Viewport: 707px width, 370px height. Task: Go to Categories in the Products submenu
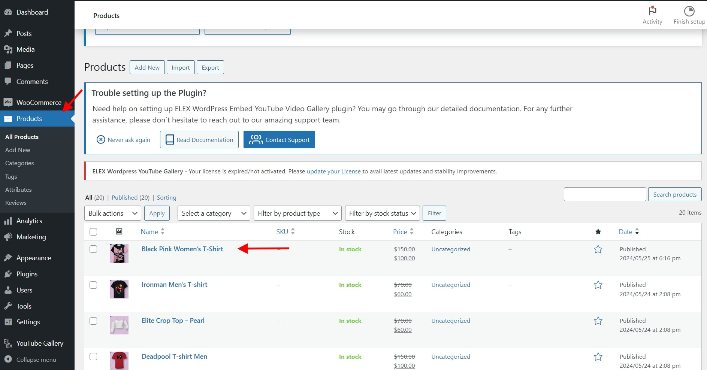click(19, 163)
